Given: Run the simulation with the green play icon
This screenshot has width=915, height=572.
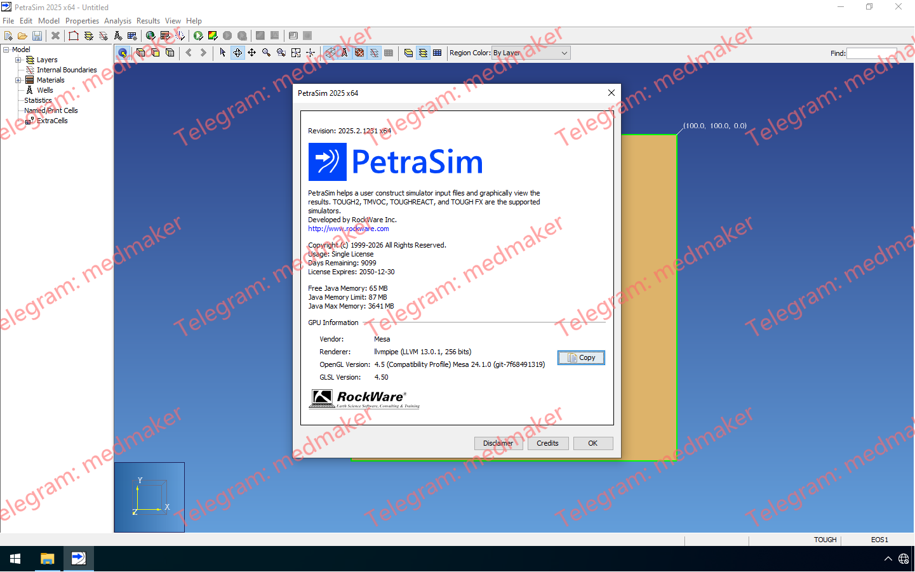Looking at the screenshot, I should [199, 36].
